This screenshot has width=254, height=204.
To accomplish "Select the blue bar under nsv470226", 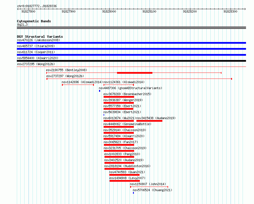I will [131, 43].
